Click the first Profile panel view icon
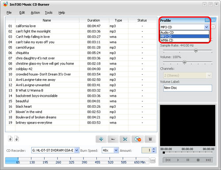 click(207, 20)
